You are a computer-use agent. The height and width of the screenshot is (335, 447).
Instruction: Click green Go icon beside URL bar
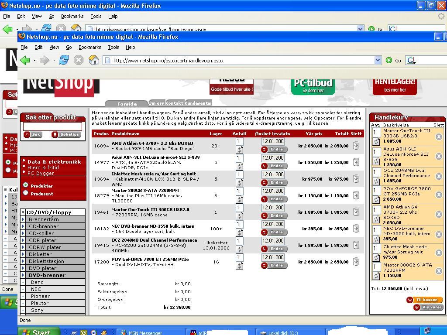pyautogui.click(x=389, y=60)
